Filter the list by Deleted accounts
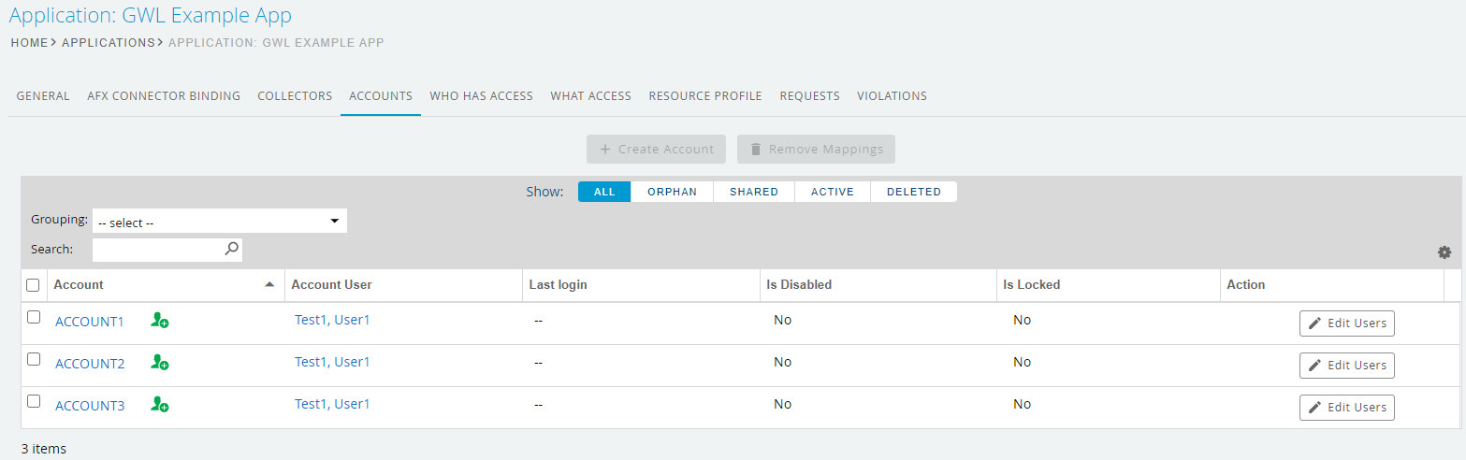 coord(913,192)
